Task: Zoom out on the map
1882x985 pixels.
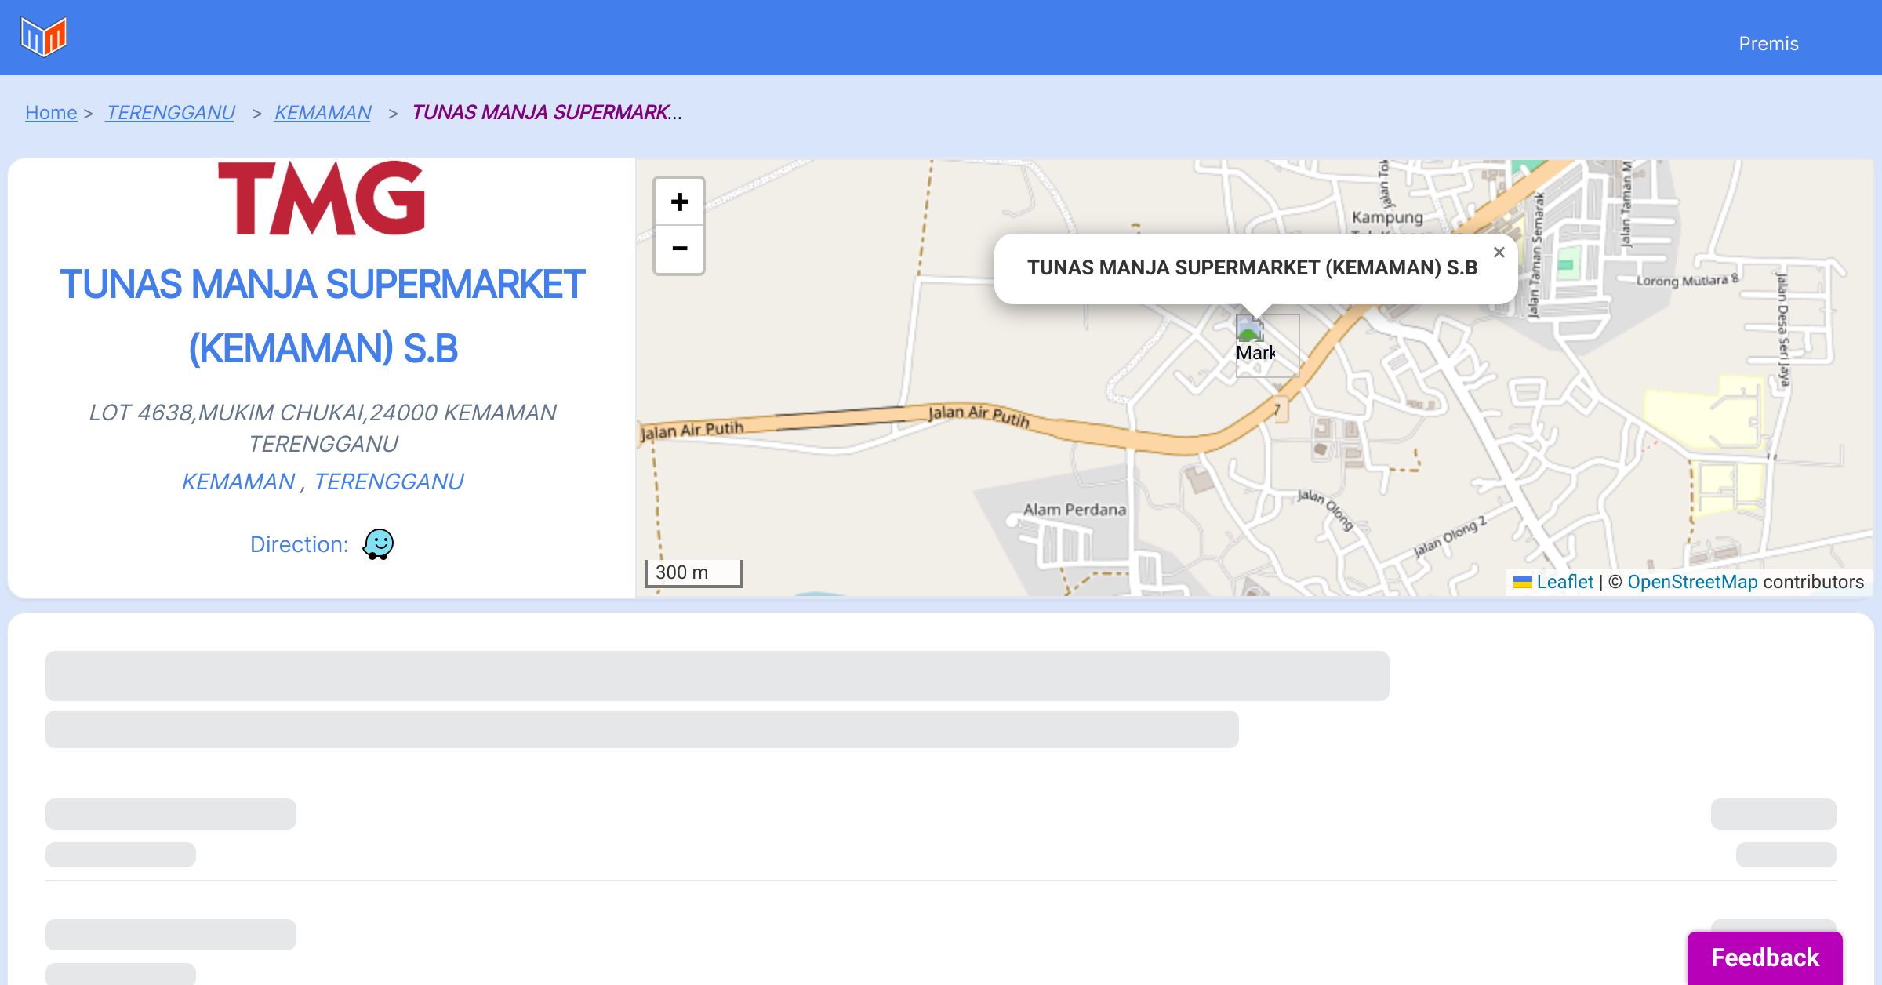Action: [x=679, y=249]
